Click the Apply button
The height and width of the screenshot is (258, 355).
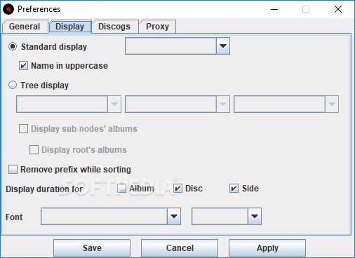pyautogui.click(x=267, y=248)
